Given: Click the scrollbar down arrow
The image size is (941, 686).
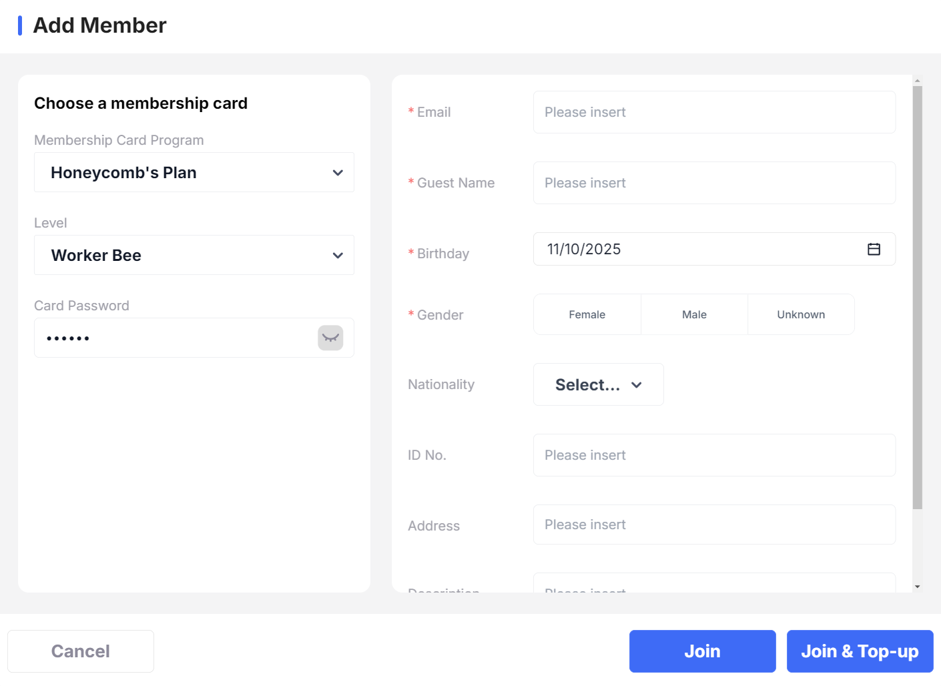Looking at the screenshot, I should pyautogui.click(x=918, y=587).
